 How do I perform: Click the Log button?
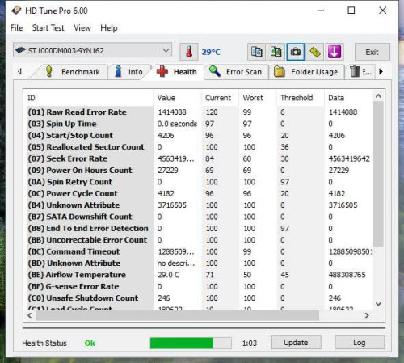(360, 342)
